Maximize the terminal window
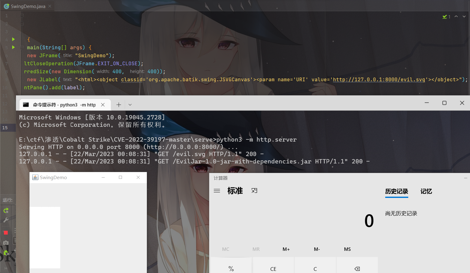470x273 pixels. coord(444,103)
